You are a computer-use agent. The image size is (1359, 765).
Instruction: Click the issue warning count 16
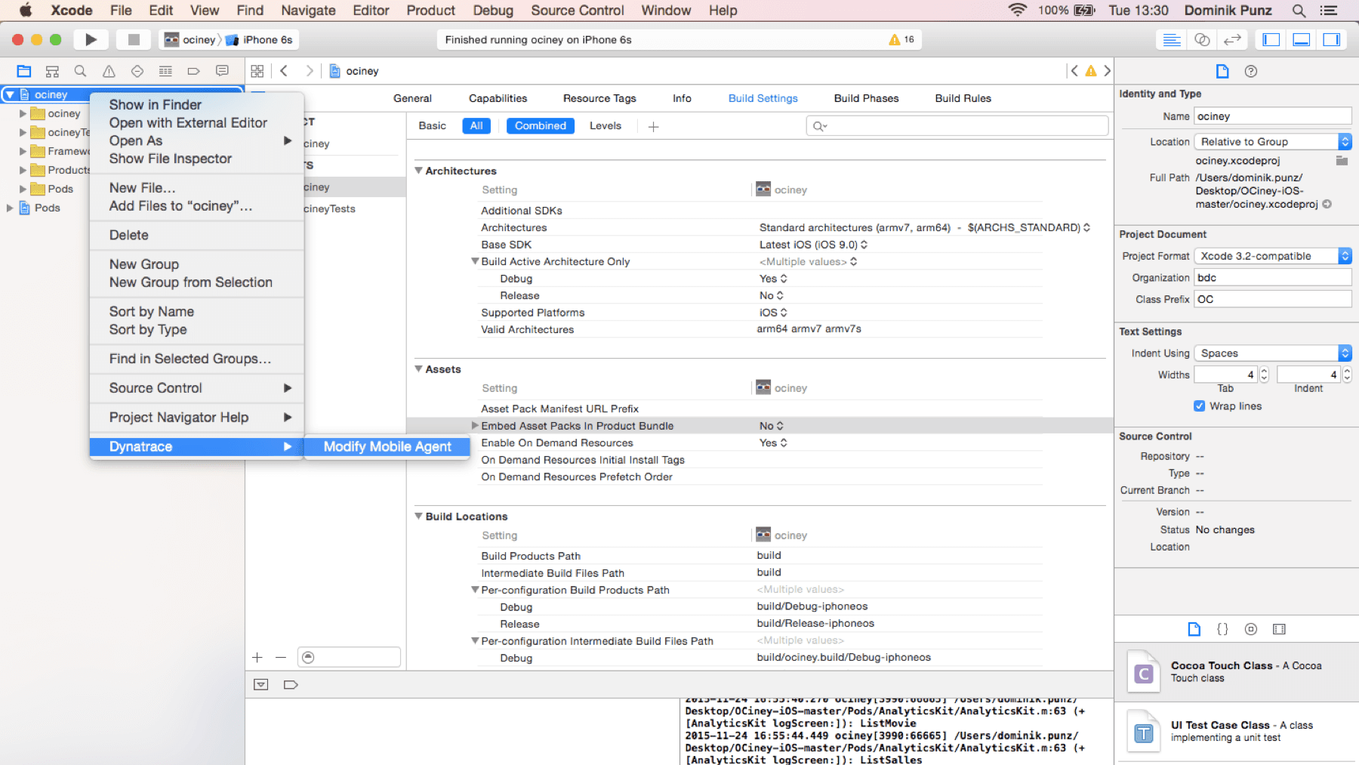[901, 39]
